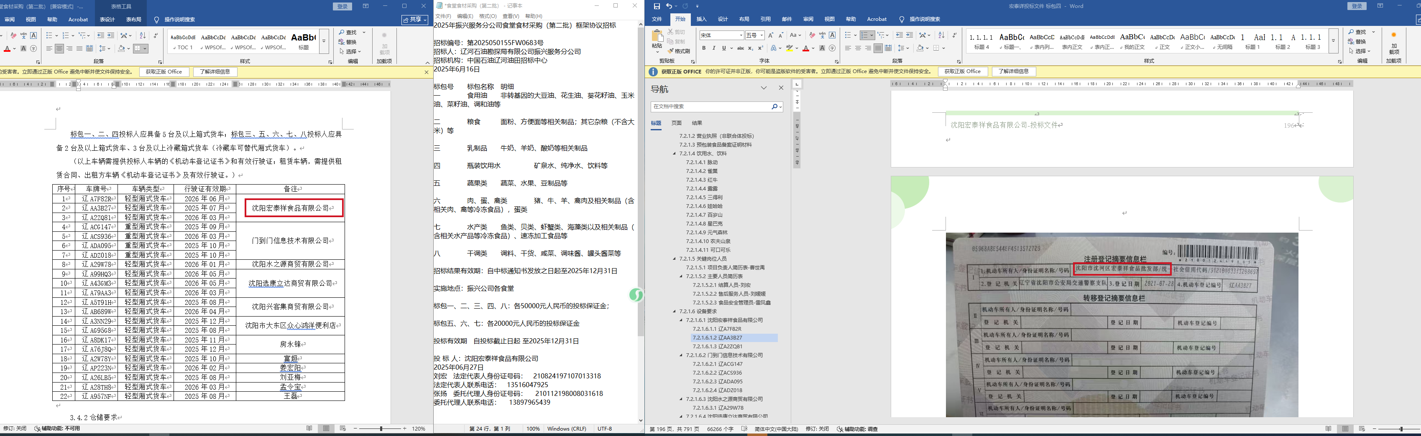This screenshot has width=1421, height=436.
Task: Apply red font color in left Word window
Action: coord(7,49)
